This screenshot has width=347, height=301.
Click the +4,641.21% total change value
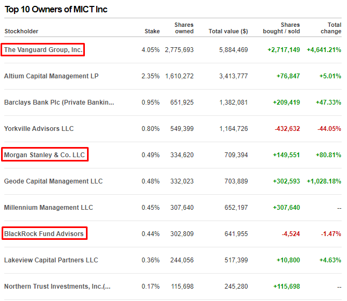click(324, 50)
